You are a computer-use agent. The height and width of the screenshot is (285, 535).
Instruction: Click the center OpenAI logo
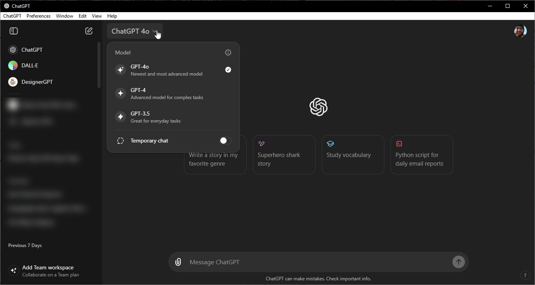tap(318, 107)
